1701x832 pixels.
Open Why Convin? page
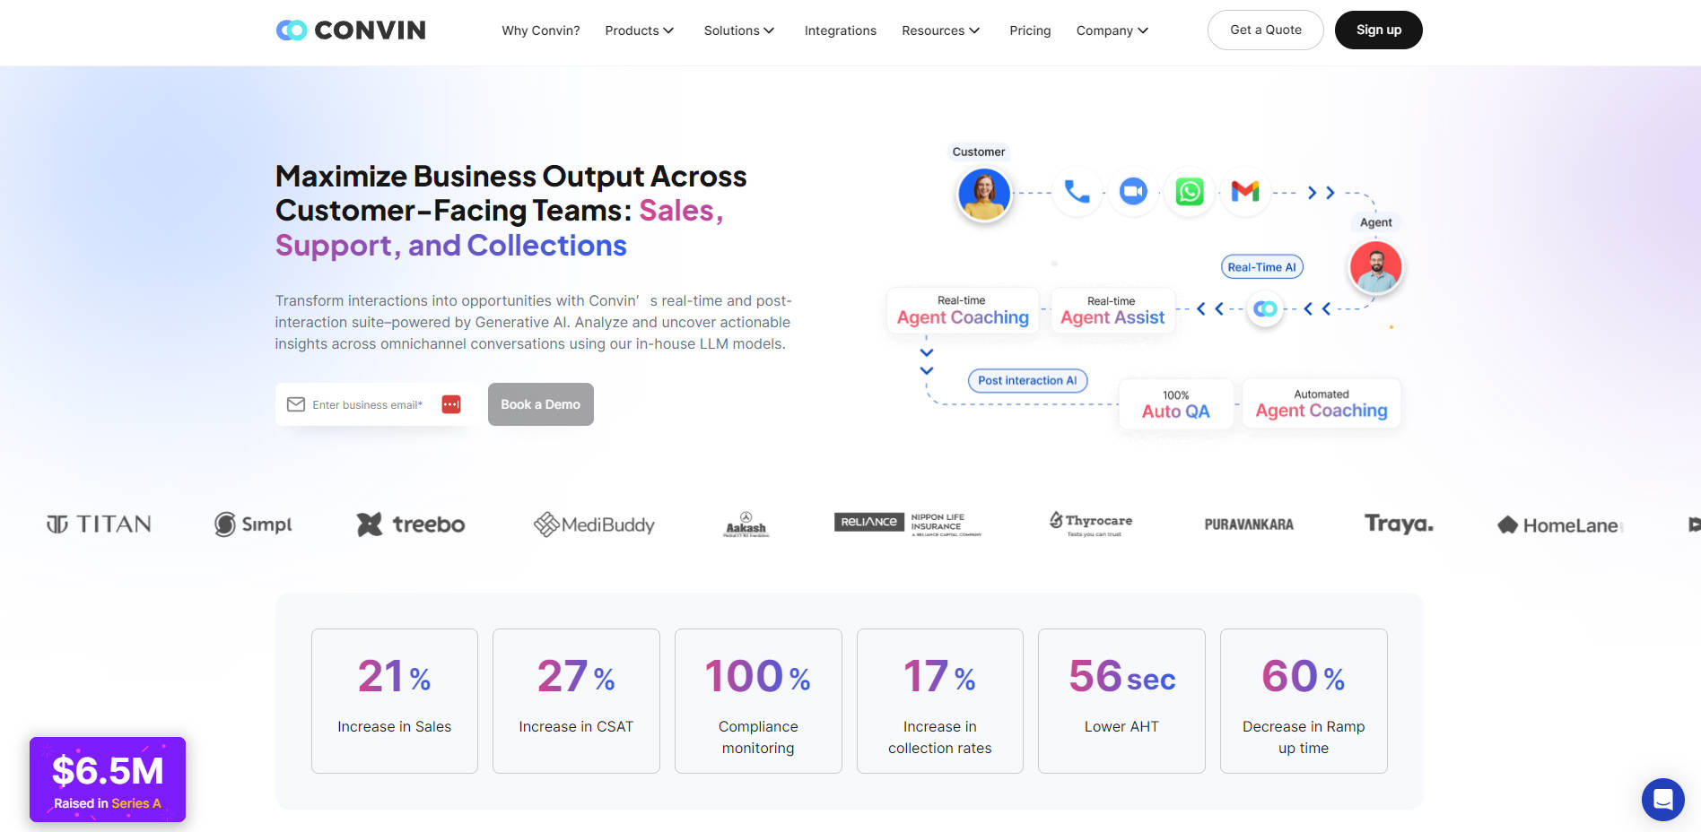tap(540, 30)
